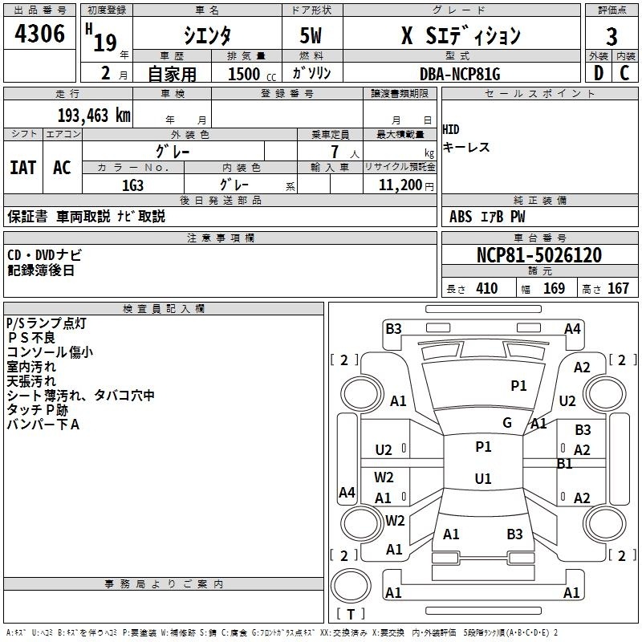This screenshot has width=642, height=642.
Task: Select inspector note 天張汚れ
Action: click(x=31, y=380)
